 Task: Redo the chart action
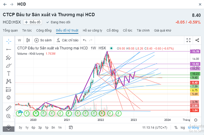tap(91, 40)
